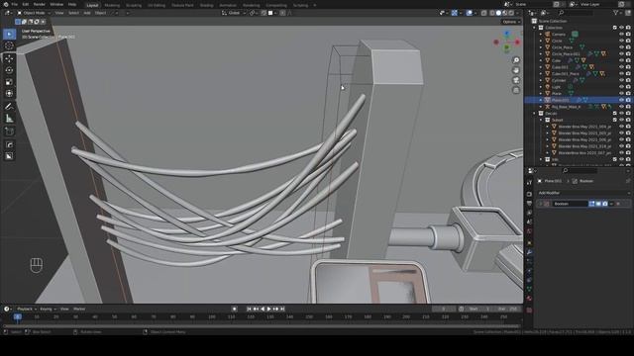Open the timeline Keying menu
This screenshot has height=356, width=634.
click(48, 310)
